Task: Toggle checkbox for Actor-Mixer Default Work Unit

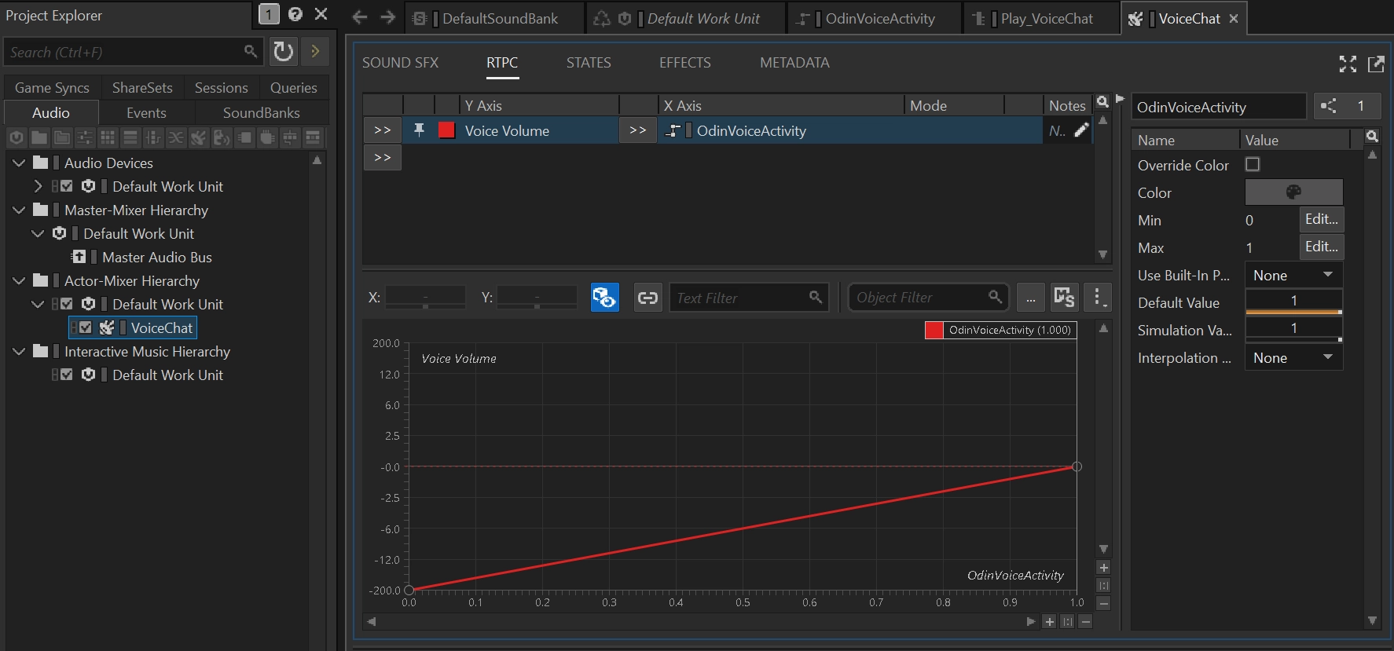Action: [x=67, y=304]
